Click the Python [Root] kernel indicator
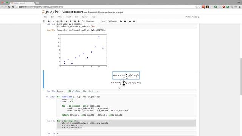 [191, 17]
